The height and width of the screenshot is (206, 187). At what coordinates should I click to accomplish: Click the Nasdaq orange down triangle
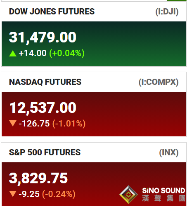pyautogui.click(x=13, y=123)
